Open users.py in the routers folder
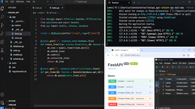This screenshot has height=109, width=195. (18, 38)
